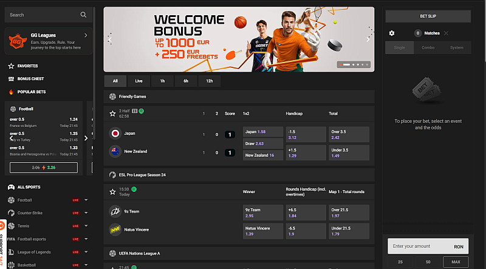Select the 12h filter tab
Screen dimensions: 486x269
pyautogui.click(x=210, y=81)
